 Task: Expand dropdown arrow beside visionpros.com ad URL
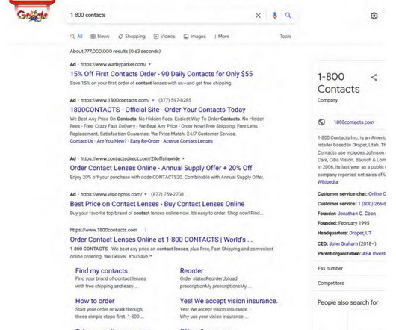[146, 194]
